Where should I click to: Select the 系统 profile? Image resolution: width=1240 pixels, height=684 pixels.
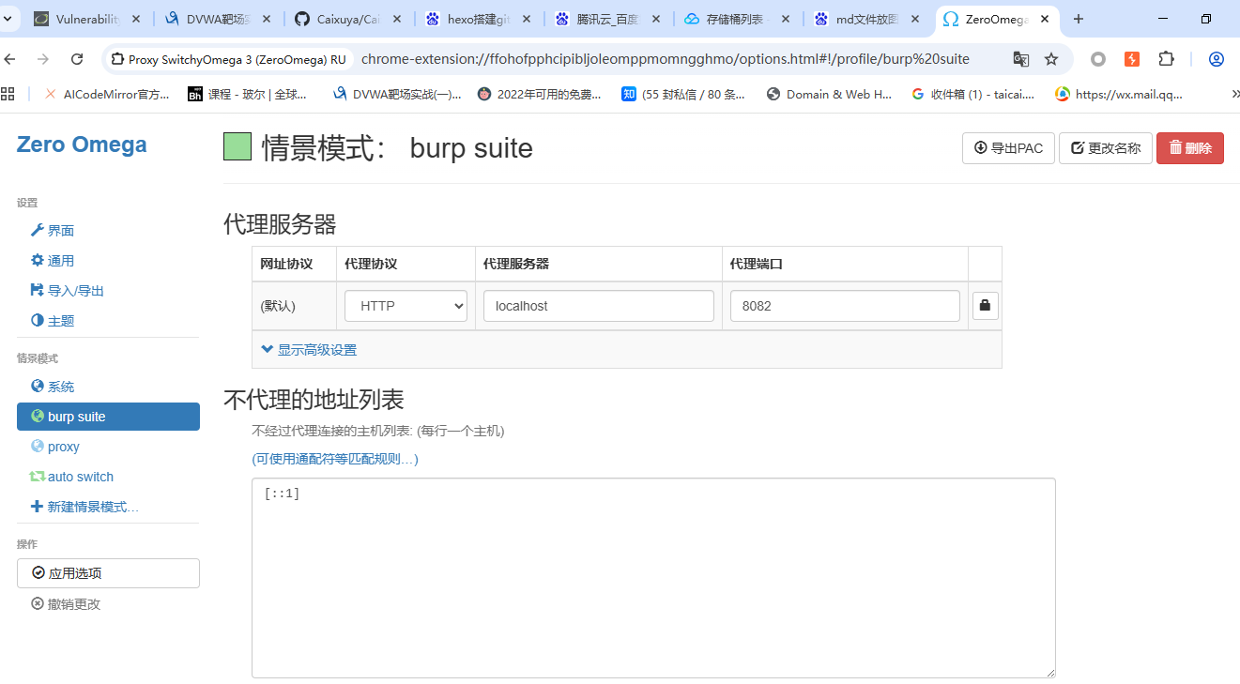coord(53,387)
